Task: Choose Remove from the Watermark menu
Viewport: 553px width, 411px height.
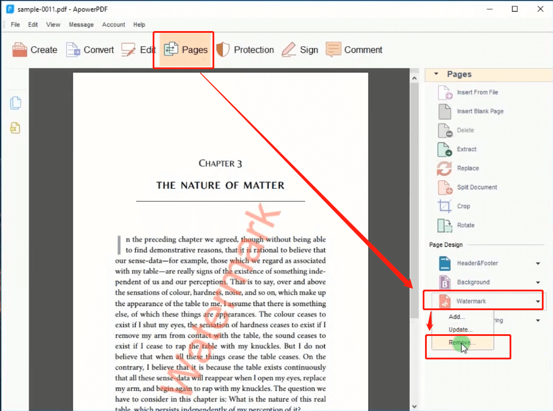Action: (x=461, y=342)
